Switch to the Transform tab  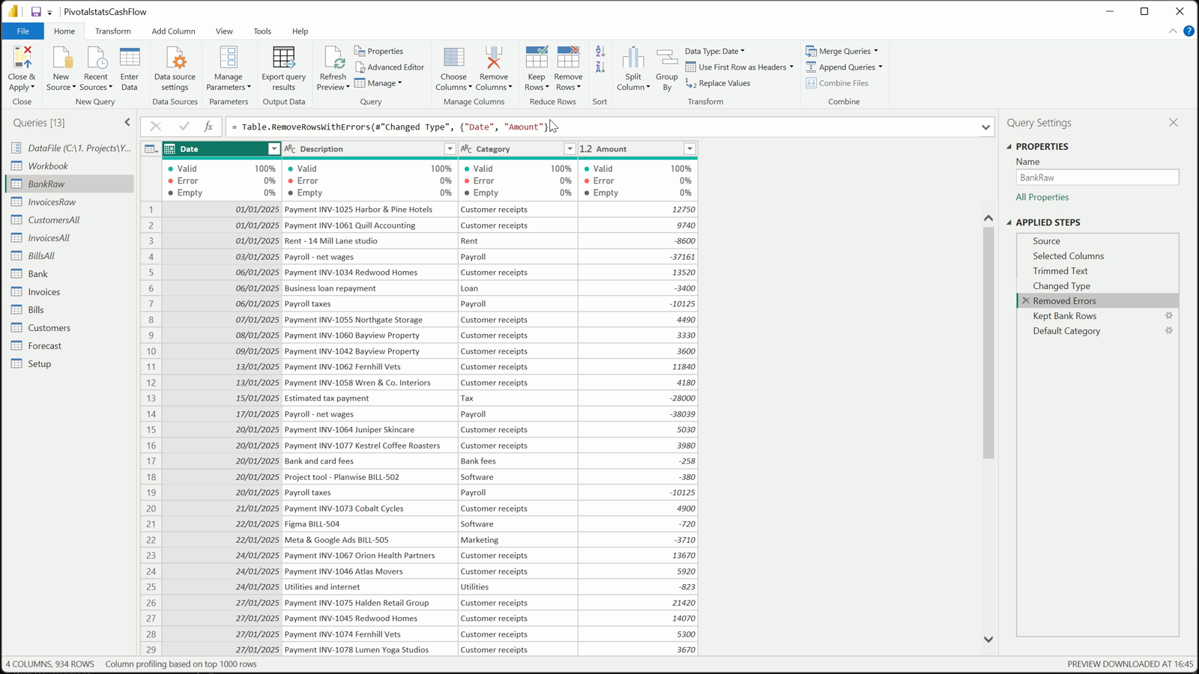(113, 31)
